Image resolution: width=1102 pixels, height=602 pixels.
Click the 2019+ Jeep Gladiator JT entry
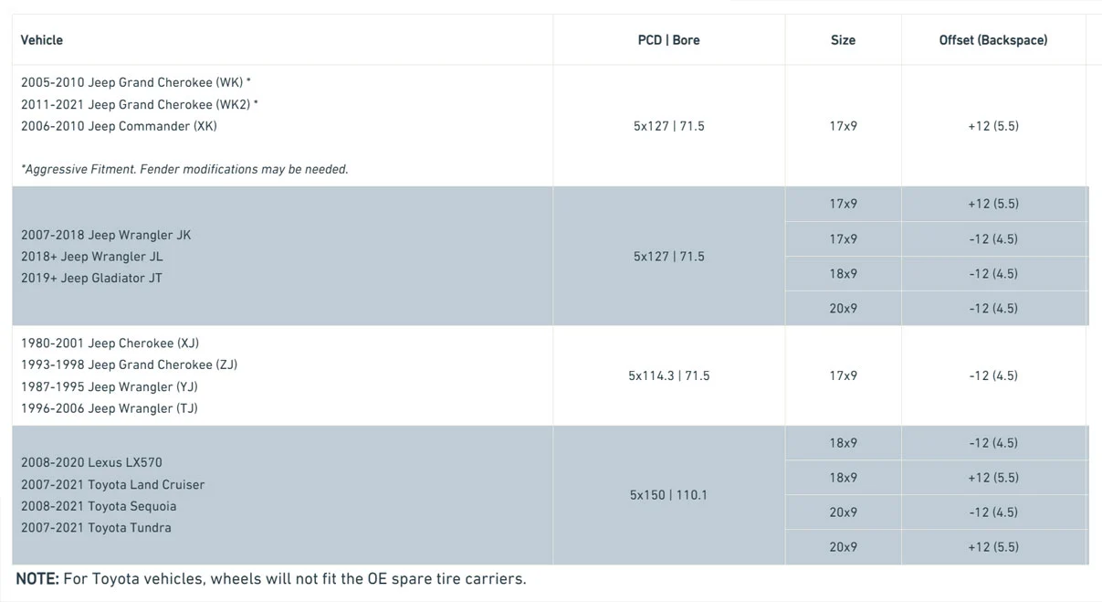91,278
